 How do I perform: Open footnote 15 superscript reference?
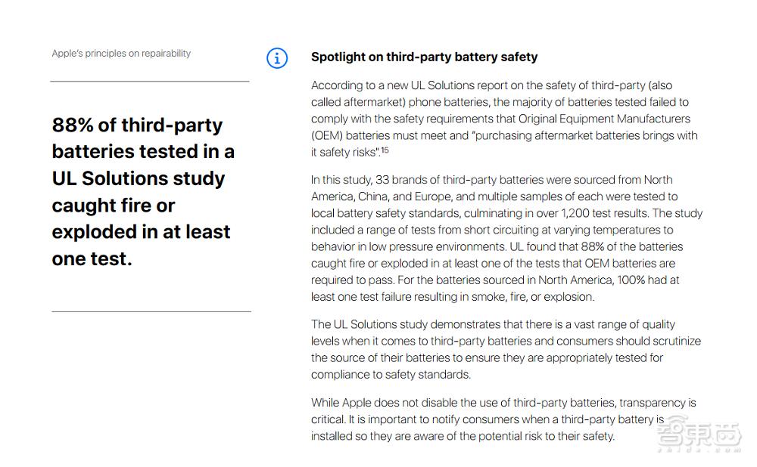(x=385, y=150)
